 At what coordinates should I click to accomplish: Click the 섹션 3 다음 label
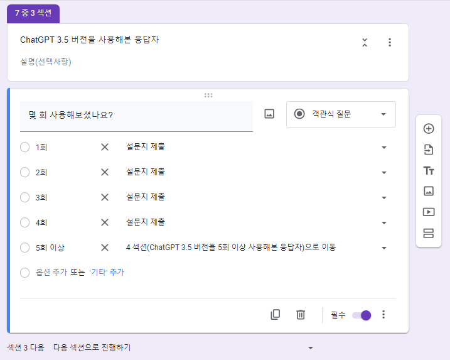coord(26,347)
